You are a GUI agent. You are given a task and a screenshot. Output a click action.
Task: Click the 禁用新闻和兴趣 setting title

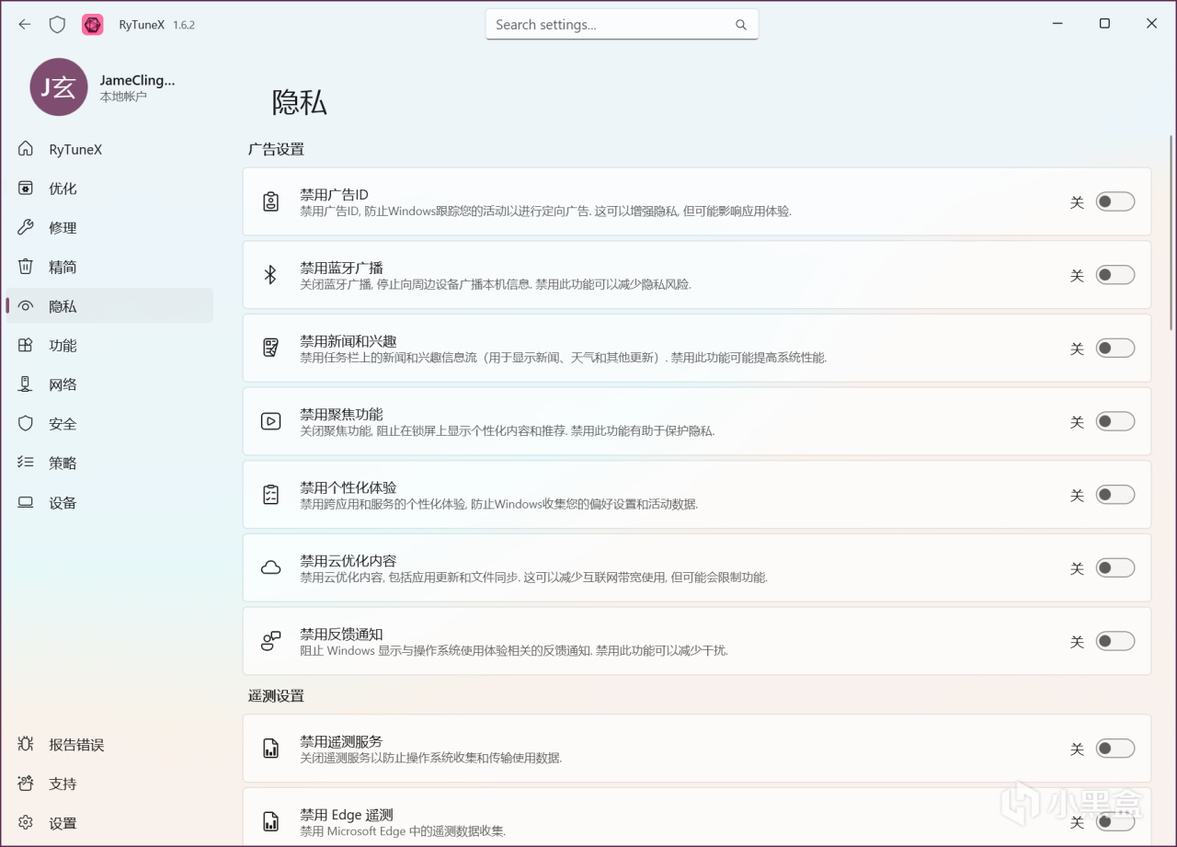point(349,341)
